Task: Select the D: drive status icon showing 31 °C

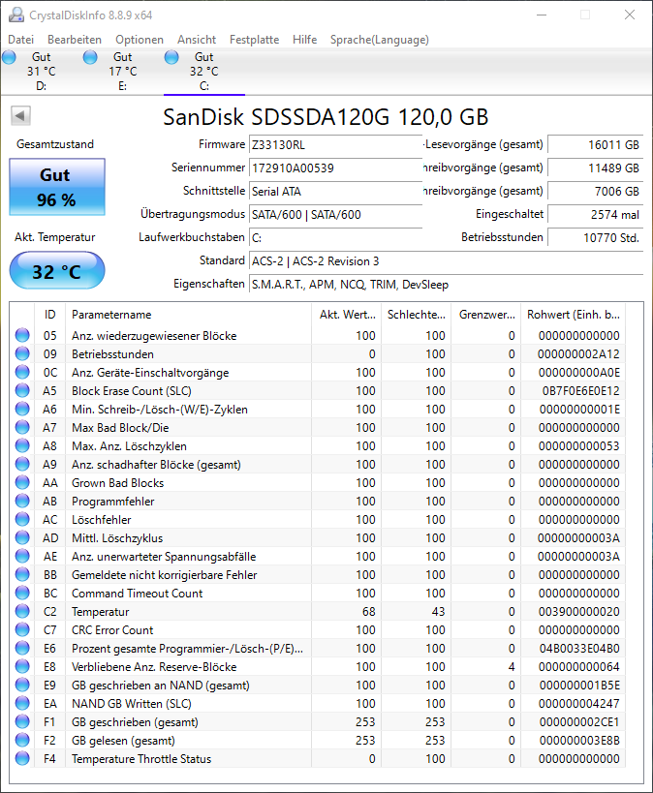Action: [9, 57]
